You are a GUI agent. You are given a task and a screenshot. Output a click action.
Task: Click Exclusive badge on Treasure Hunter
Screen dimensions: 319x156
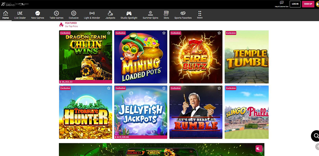click(x=65, y=88)
